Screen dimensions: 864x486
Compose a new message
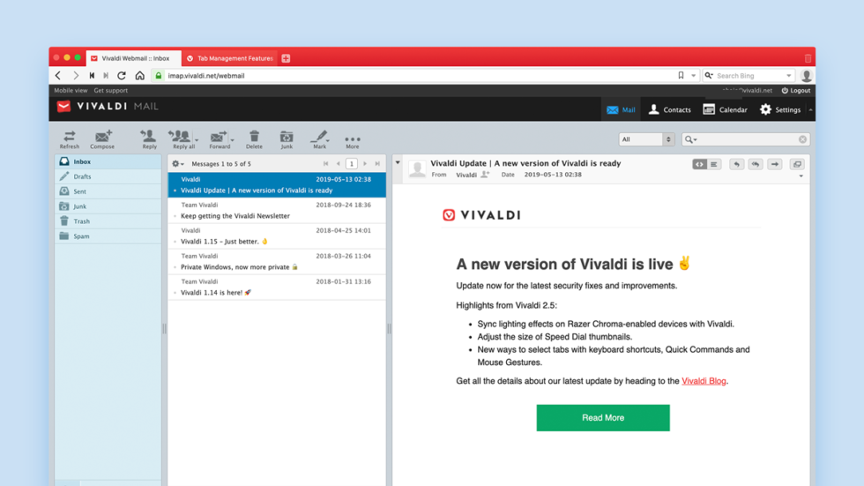click(x=102, y=138)
